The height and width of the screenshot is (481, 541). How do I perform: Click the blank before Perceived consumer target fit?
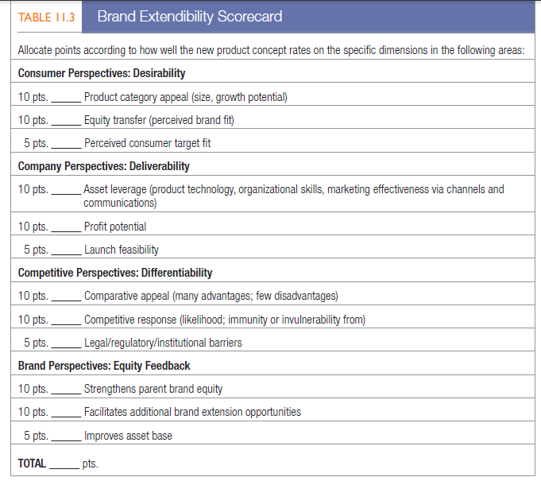pyautogui.click(x=66, y=144)
